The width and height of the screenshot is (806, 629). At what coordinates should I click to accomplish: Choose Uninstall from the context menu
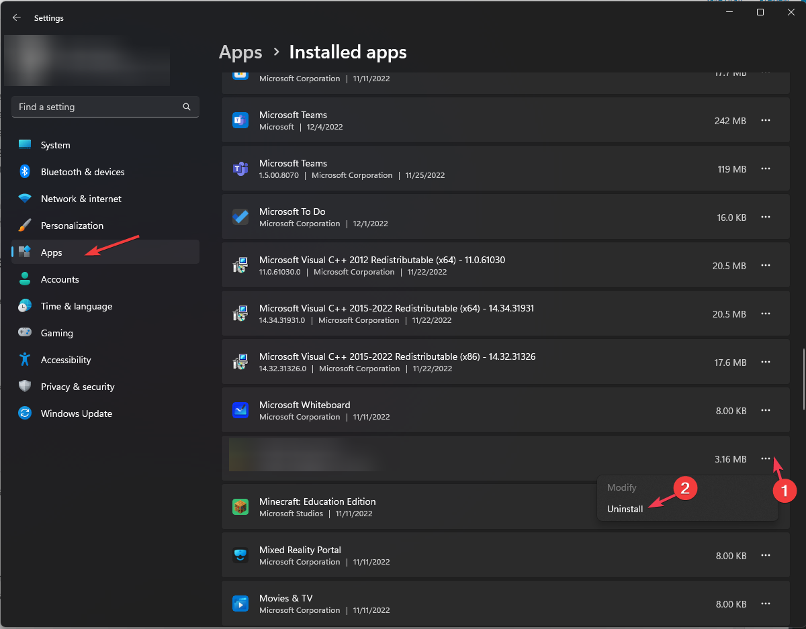tap(625, 509)
